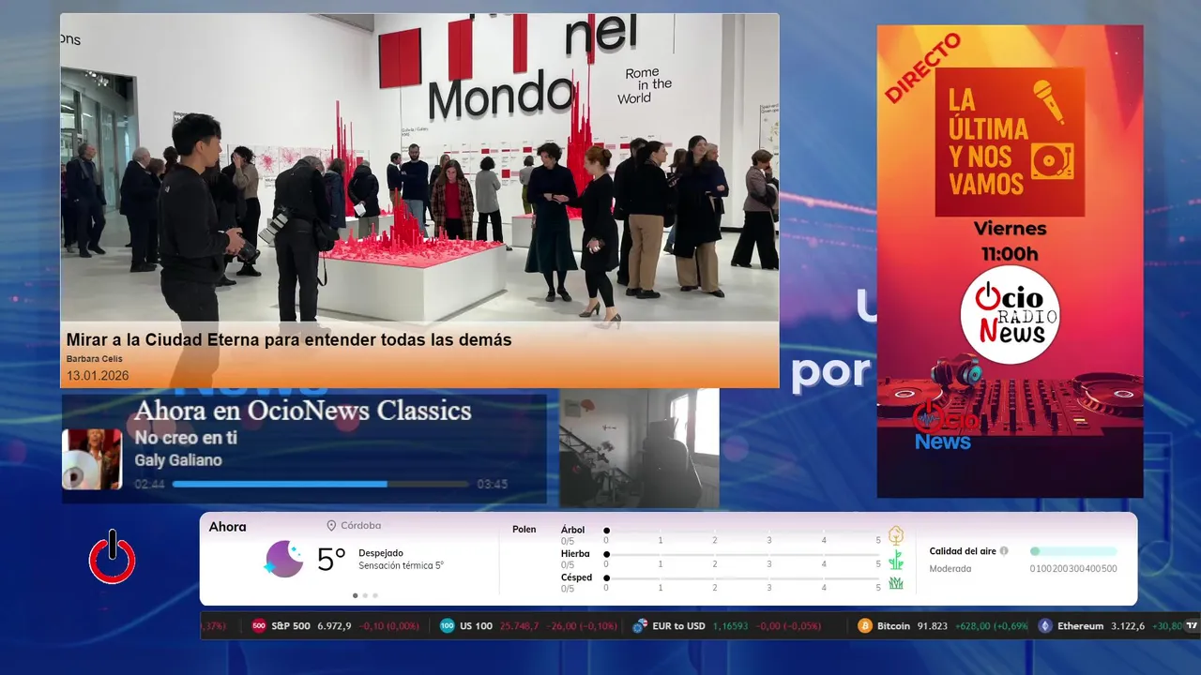Click the Césped pollen level slider
This screenshot has height=675, width=1201.
(742, 579)
